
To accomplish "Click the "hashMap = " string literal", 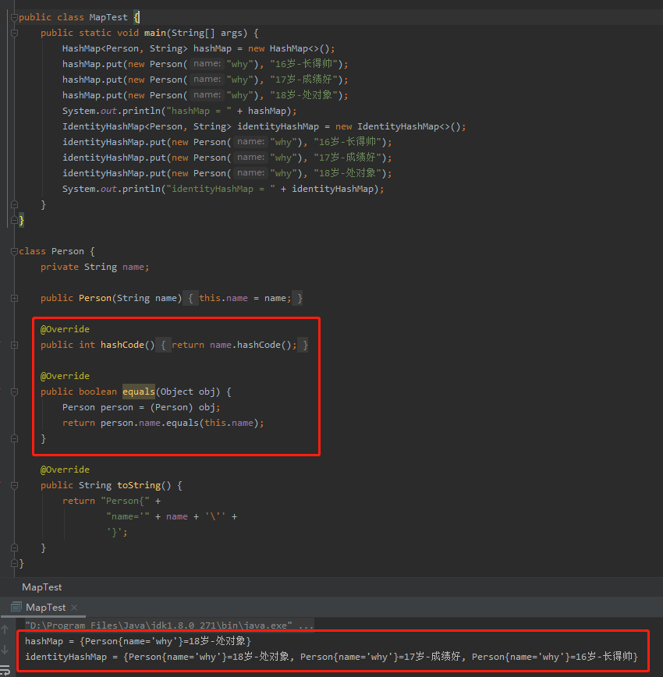I will (x=199, y=111).
